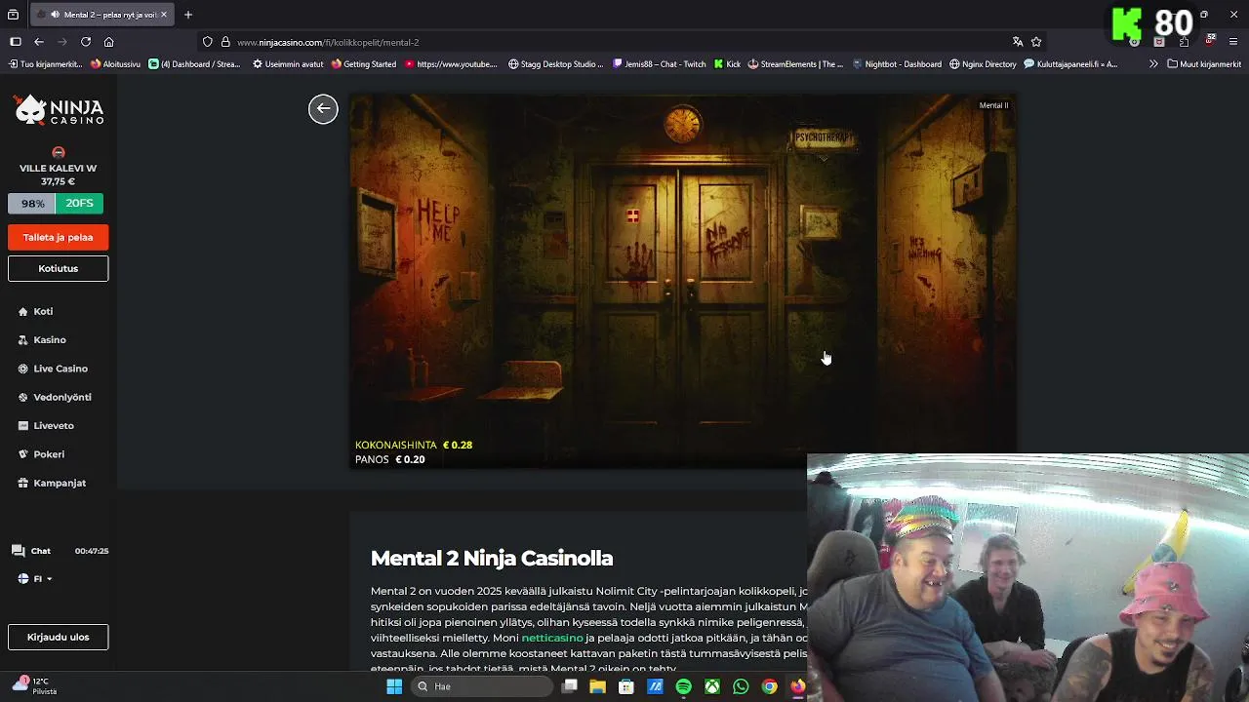Viewport: 1249px width, 702px height.
Task: Open the Vedonlyönti betting section
Action: pyautogui.click(x=55, y=397)
